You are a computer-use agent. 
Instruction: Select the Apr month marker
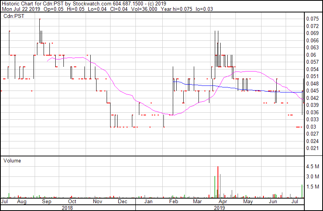pos(222,202)
